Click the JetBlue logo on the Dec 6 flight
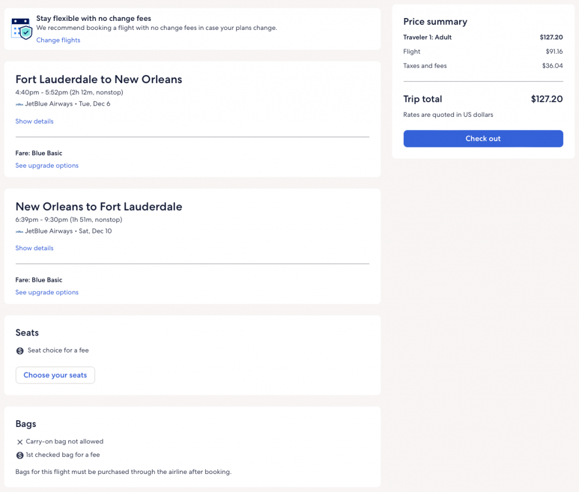This screenshot has height=492, width=579. coord(20,104)
